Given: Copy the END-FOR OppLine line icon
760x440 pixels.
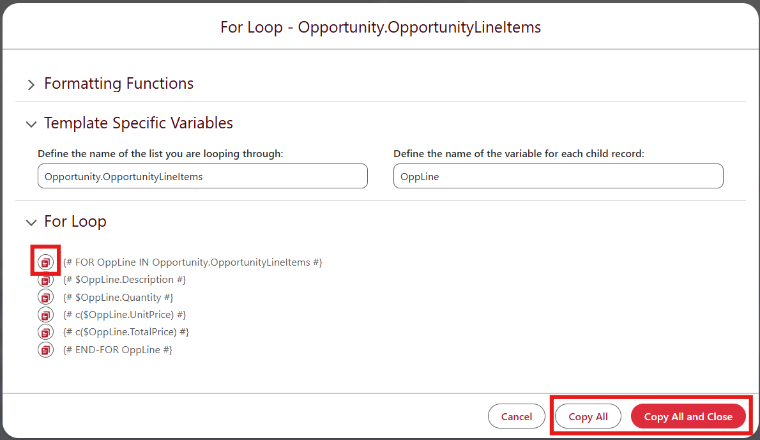Looking at the screenshot, I should (x=45, y=349).
